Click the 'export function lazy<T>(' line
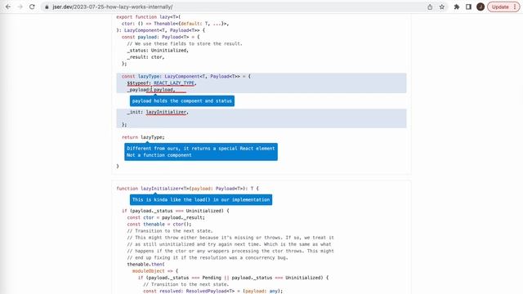Viewport: 523px width, 294px height. (149, 17)
